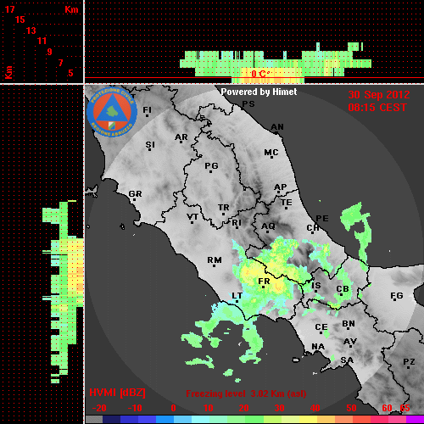The image size is (424, 424).
Task: Click the GR city label
Action: point(135,194)
